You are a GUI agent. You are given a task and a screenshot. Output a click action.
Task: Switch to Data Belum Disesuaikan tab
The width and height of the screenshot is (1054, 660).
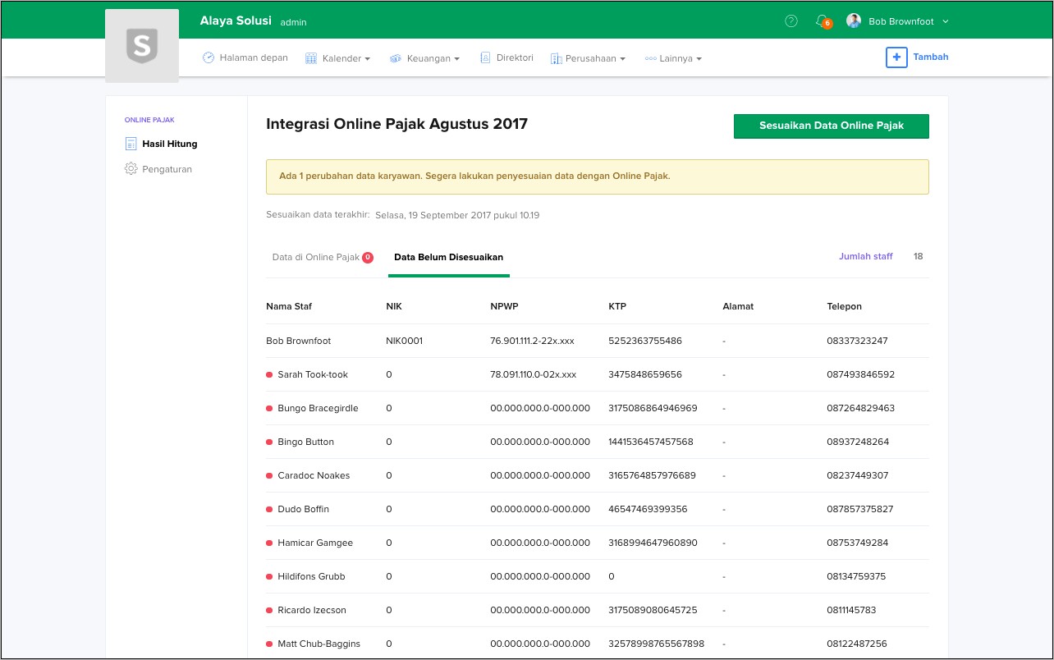[448, 257]
